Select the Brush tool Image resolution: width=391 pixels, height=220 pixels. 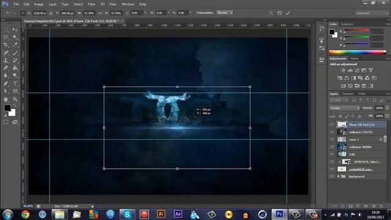tap(15, 53)
